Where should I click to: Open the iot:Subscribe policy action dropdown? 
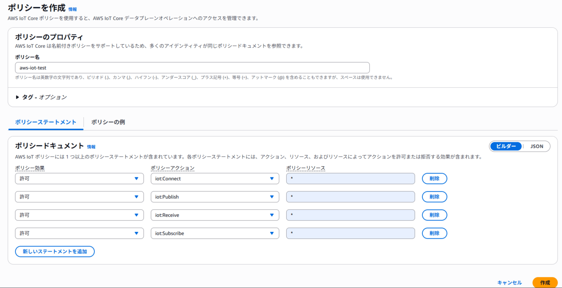coord(214,233)
